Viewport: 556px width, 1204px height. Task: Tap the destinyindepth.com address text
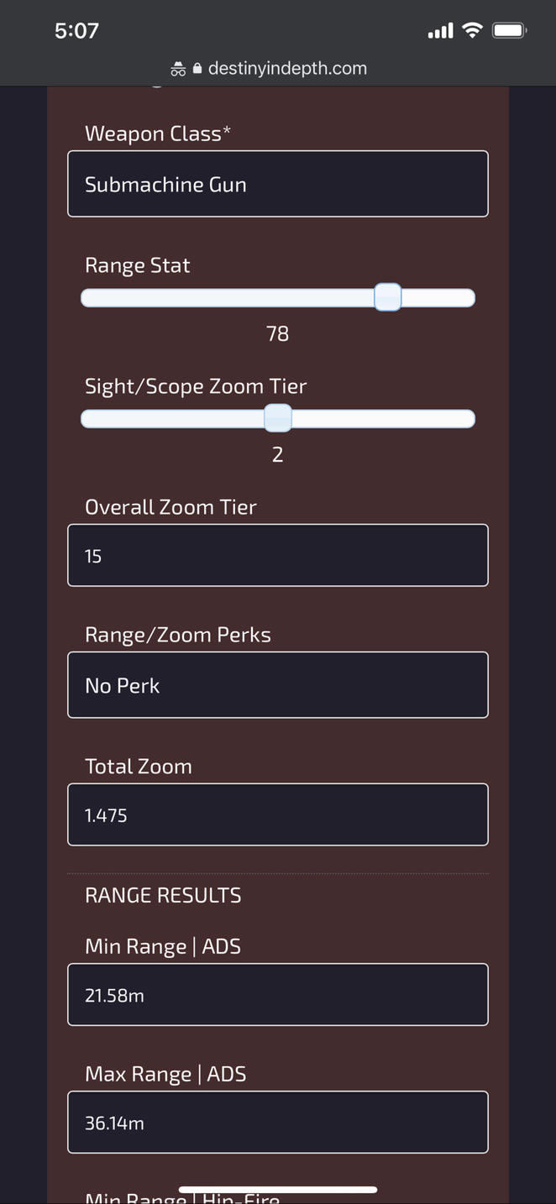point(287,69)
